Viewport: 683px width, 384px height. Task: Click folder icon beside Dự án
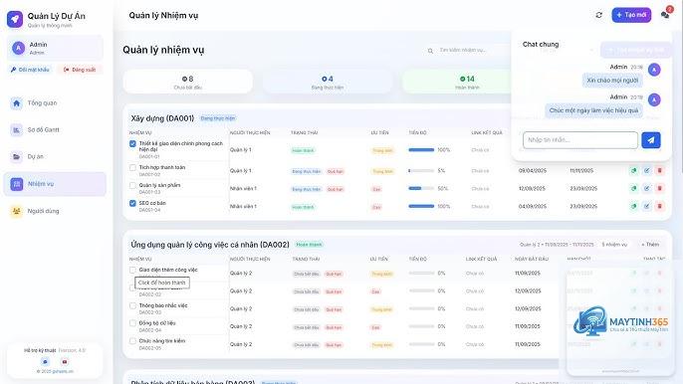click(x=17, y=156)
